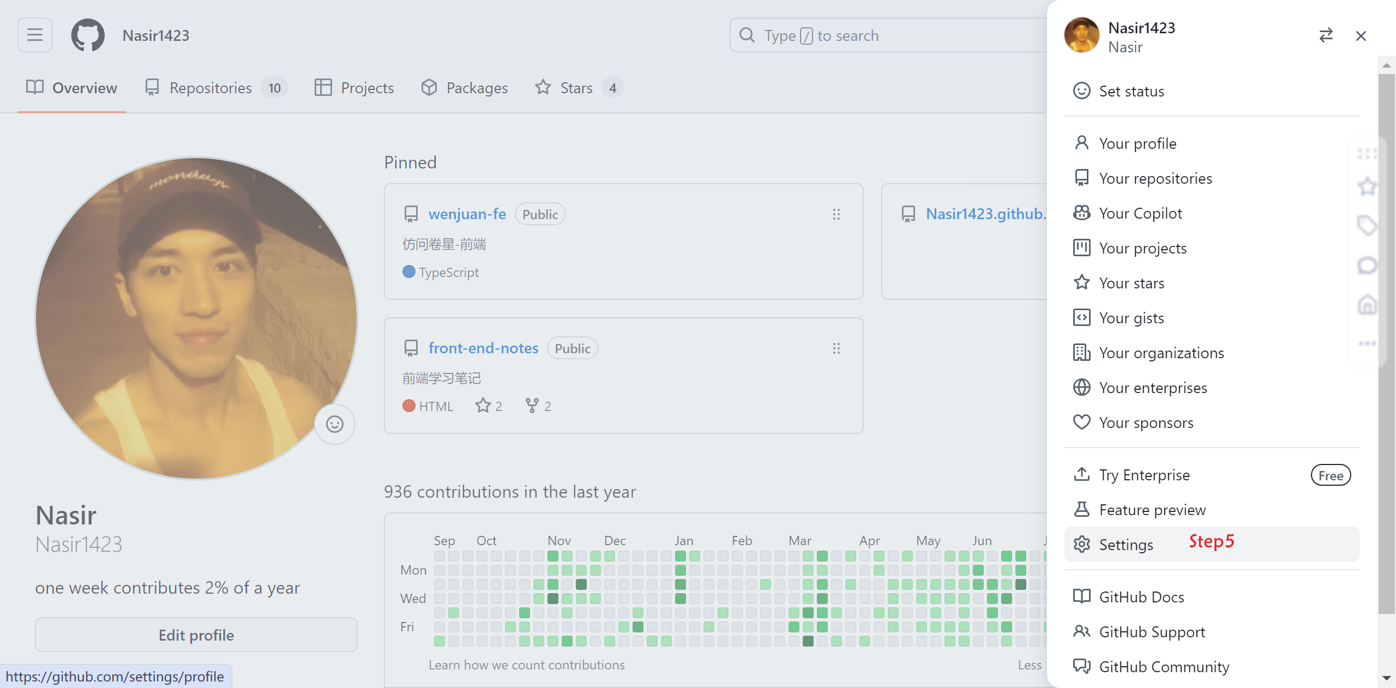The width and height of the screenshot is (1396, 688).
Task: Close the user menu panel
Action: (1361, 35)
